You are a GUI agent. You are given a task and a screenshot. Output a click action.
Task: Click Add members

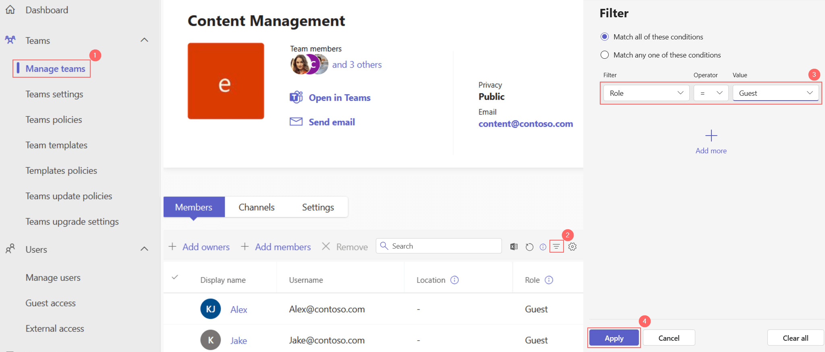coord(283,247)
